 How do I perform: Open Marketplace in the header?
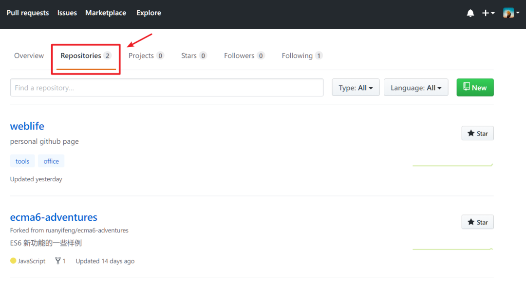[x=106, y=13]
